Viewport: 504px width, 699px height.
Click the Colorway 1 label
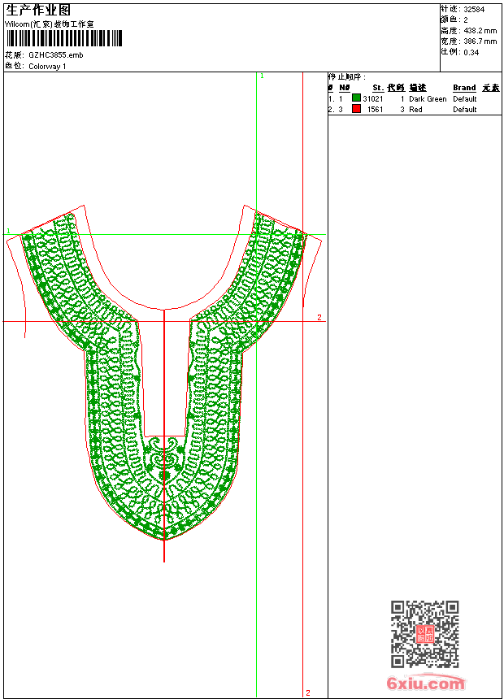click(47, 67)
